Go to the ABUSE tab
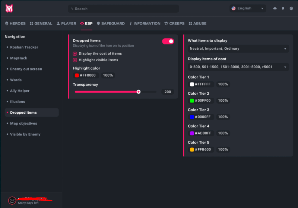The height and width of the screenshot is (208, 298). tap(197, 23)
